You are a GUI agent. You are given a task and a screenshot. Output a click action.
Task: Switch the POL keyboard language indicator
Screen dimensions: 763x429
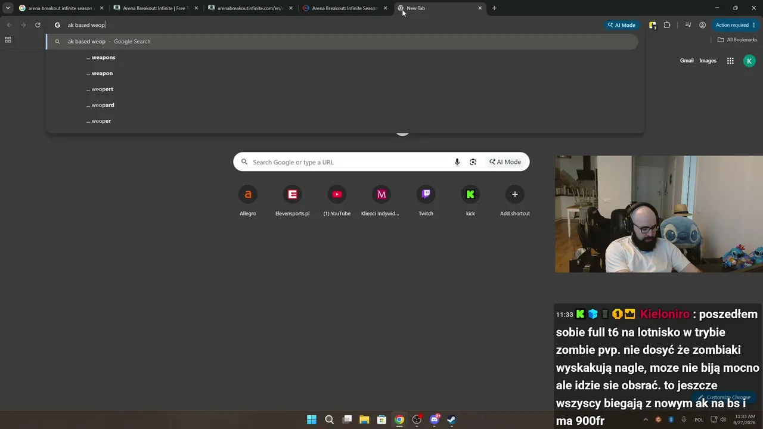699,419
